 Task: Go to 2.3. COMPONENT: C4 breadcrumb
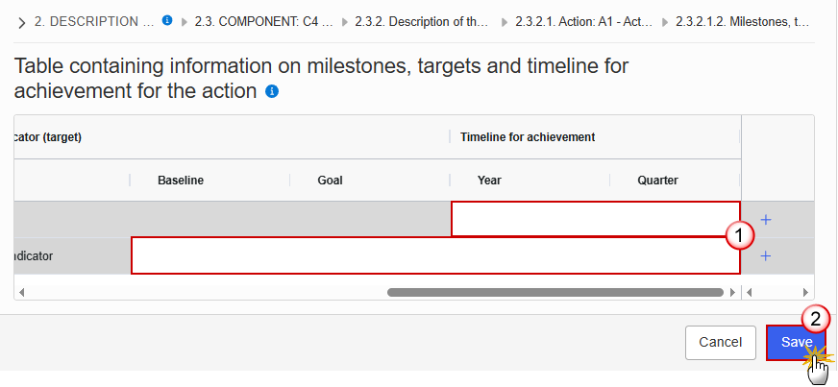pos(261,21)
